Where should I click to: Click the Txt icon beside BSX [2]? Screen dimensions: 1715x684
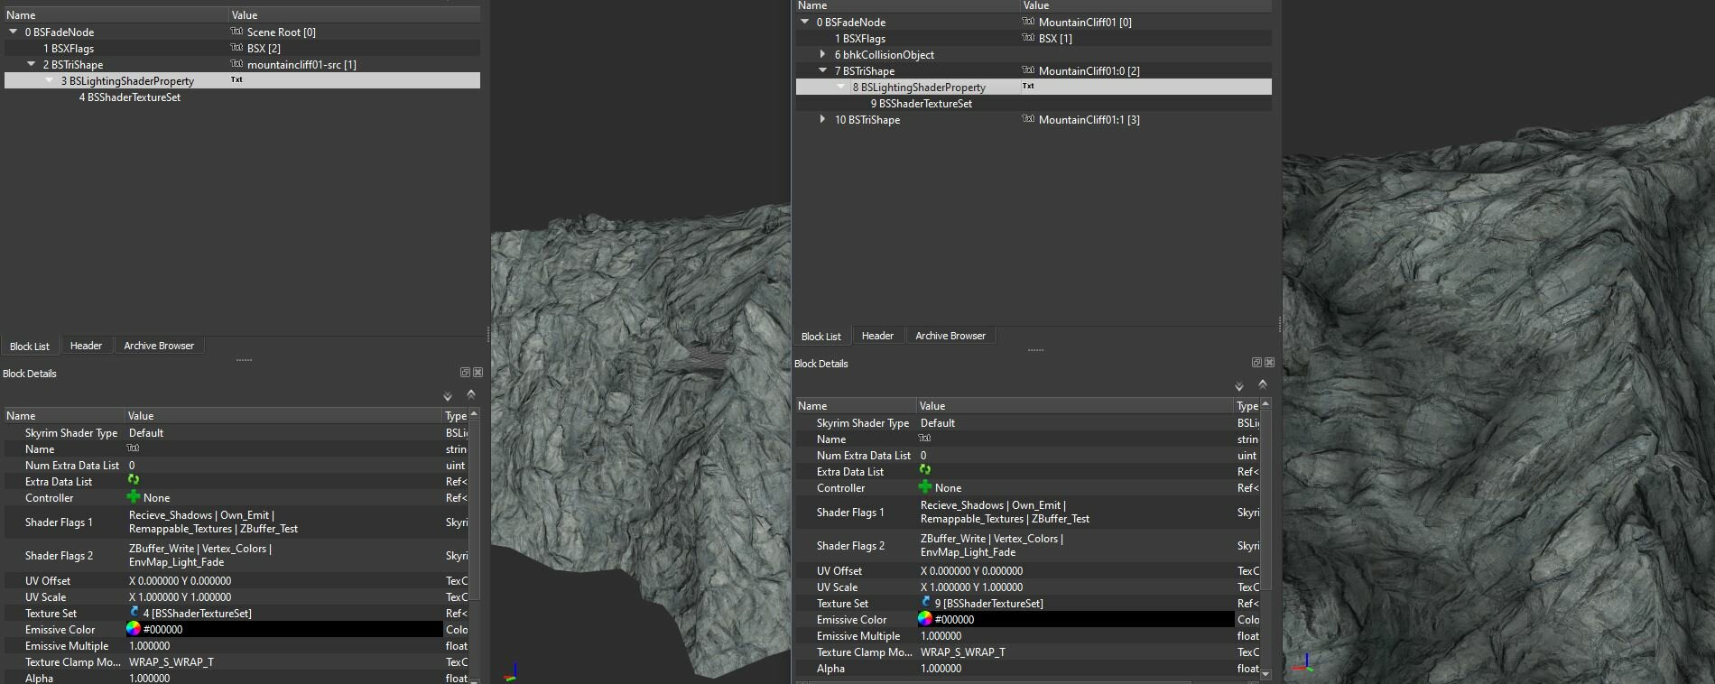[x=236, y=48]
